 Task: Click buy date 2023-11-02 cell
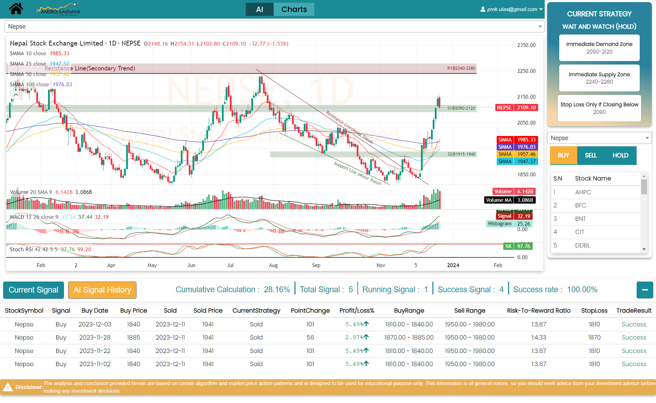tap(95, 364)
